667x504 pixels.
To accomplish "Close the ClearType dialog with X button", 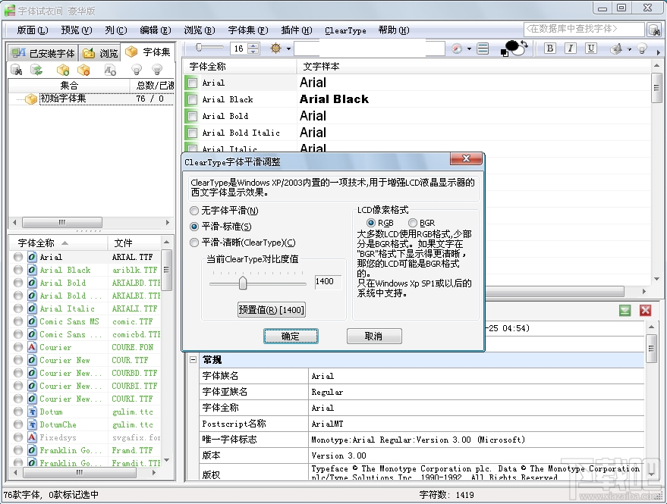I will [466, 158].
